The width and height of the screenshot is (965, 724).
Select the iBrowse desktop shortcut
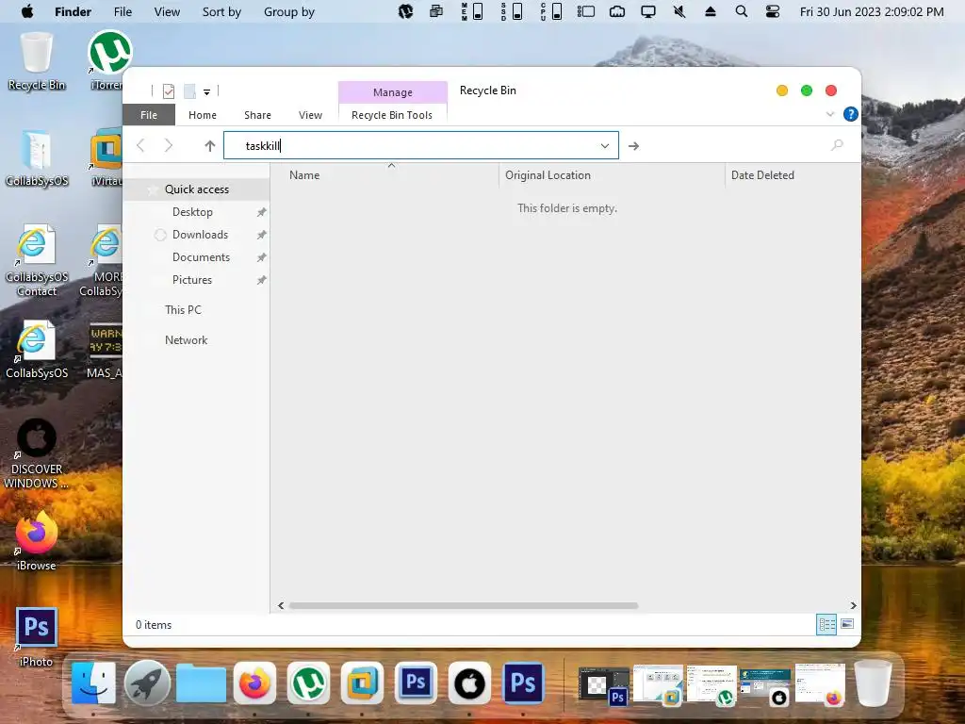click(x=37, y=540)
